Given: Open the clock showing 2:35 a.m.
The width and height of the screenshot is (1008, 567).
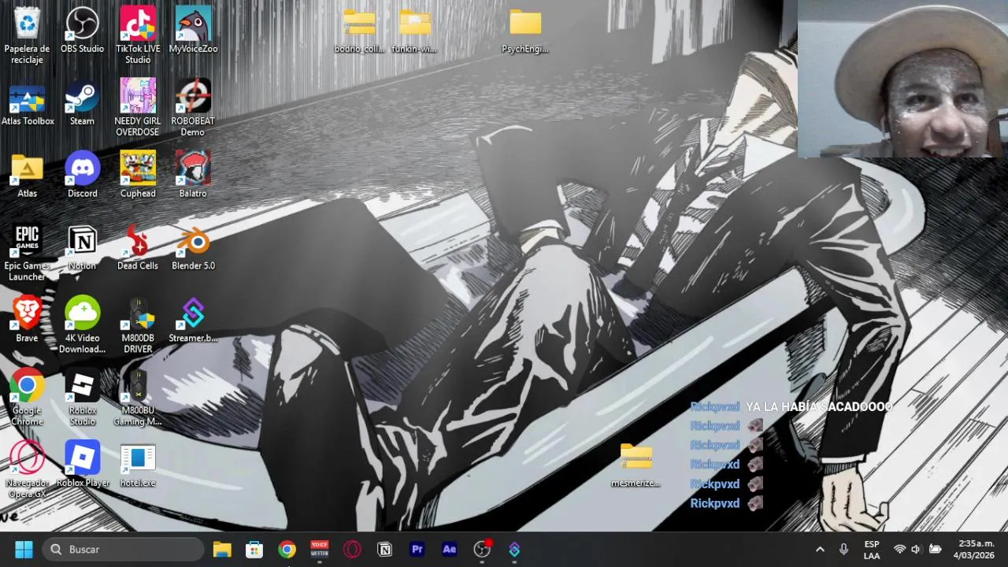Looking at the screenshot, I should 975,549.
